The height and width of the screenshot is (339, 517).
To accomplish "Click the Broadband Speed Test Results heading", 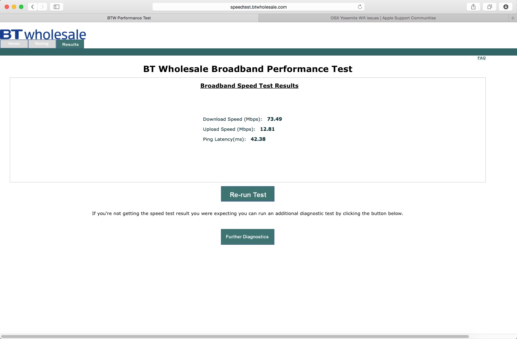I will [x=250, y=86].
